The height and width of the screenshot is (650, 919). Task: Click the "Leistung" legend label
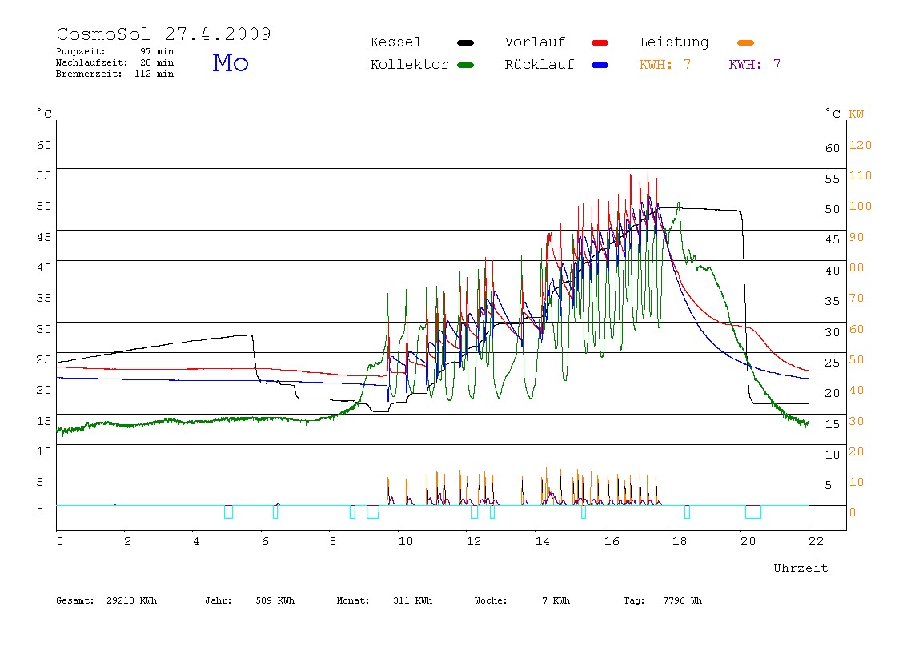point(674,42)
